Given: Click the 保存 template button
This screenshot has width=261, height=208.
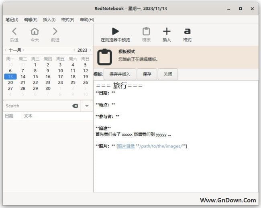Looking at the screenshot, I should coord(147,74).
